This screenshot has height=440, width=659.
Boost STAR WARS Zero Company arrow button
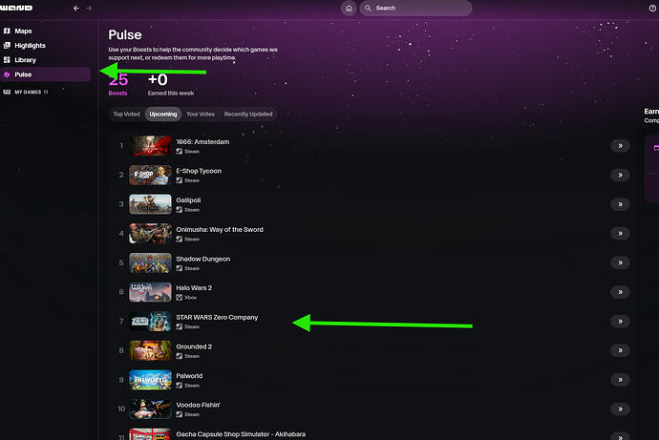620,322
